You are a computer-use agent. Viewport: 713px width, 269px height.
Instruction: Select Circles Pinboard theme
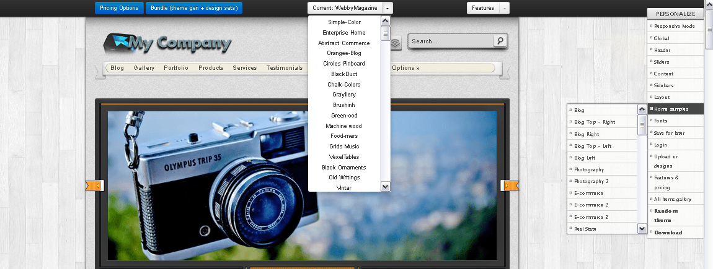(x=344, y=64)
